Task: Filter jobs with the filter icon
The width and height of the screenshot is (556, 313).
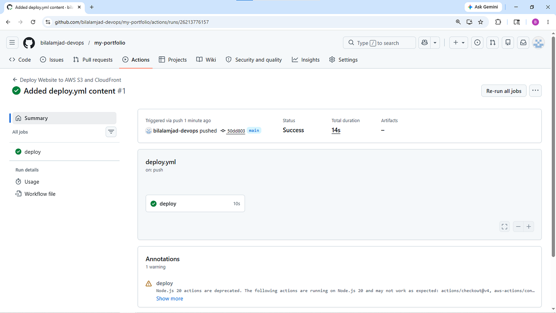Action: point(111,132)
